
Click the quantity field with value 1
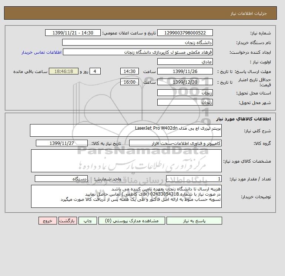click(194, 179)
